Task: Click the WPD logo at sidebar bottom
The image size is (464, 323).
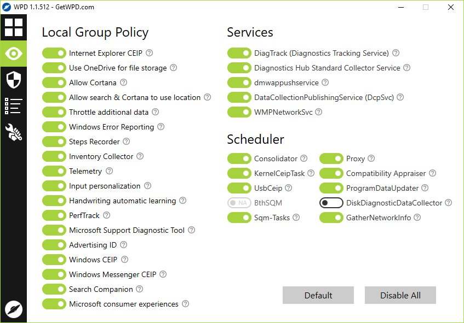Action: (14, 309)
